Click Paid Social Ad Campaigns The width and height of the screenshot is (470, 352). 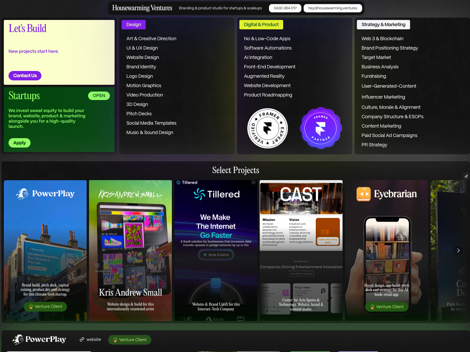tap(390, 136)
